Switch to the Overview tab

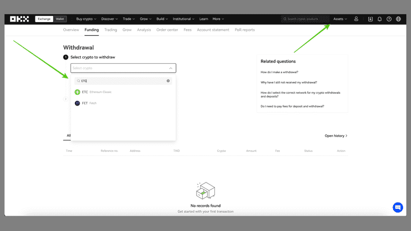(71, 30)
